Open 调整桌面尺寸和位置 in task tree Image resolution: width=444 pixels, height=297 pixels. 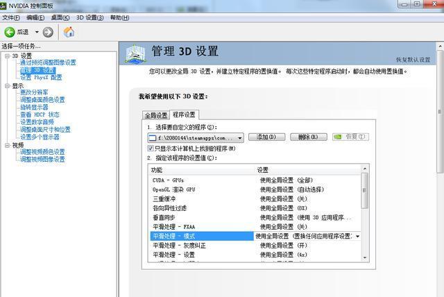(x=45, y=129)
